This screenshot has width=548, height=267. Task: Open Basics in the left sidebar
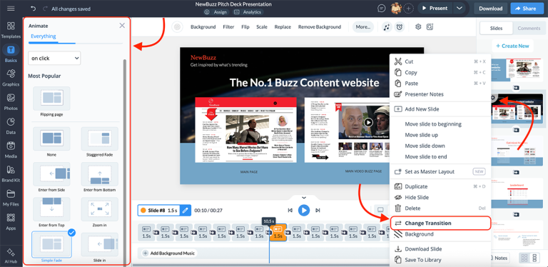click(11, 54)
